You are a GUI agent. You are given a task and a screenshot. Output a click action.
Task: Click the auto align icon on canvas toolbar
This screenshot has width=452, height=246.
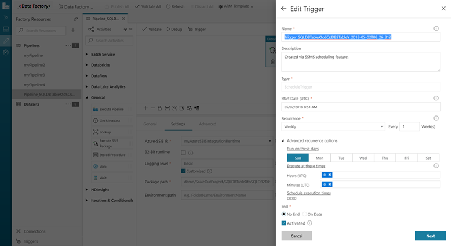[189, 108]
